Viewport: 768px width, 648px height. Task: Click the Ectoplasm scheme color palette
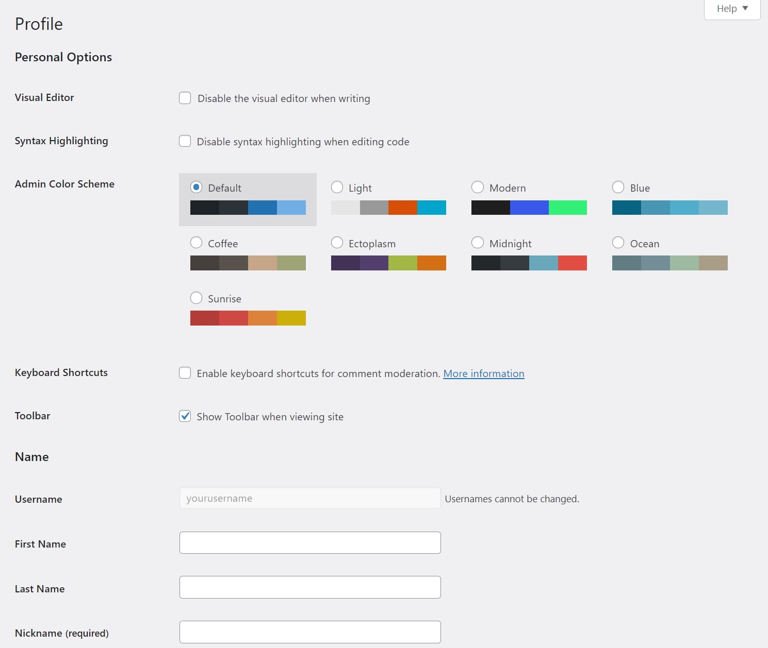(388, 263)
